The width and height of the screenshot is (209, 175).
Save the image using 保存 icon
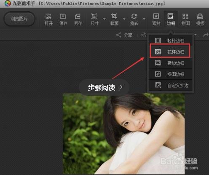click(x=63, y=19)
